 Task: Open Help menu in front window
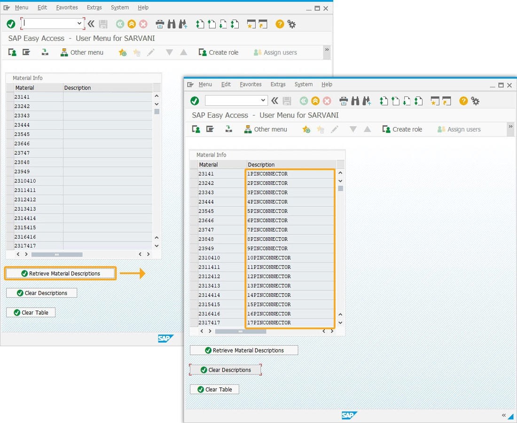click(327, 85)
